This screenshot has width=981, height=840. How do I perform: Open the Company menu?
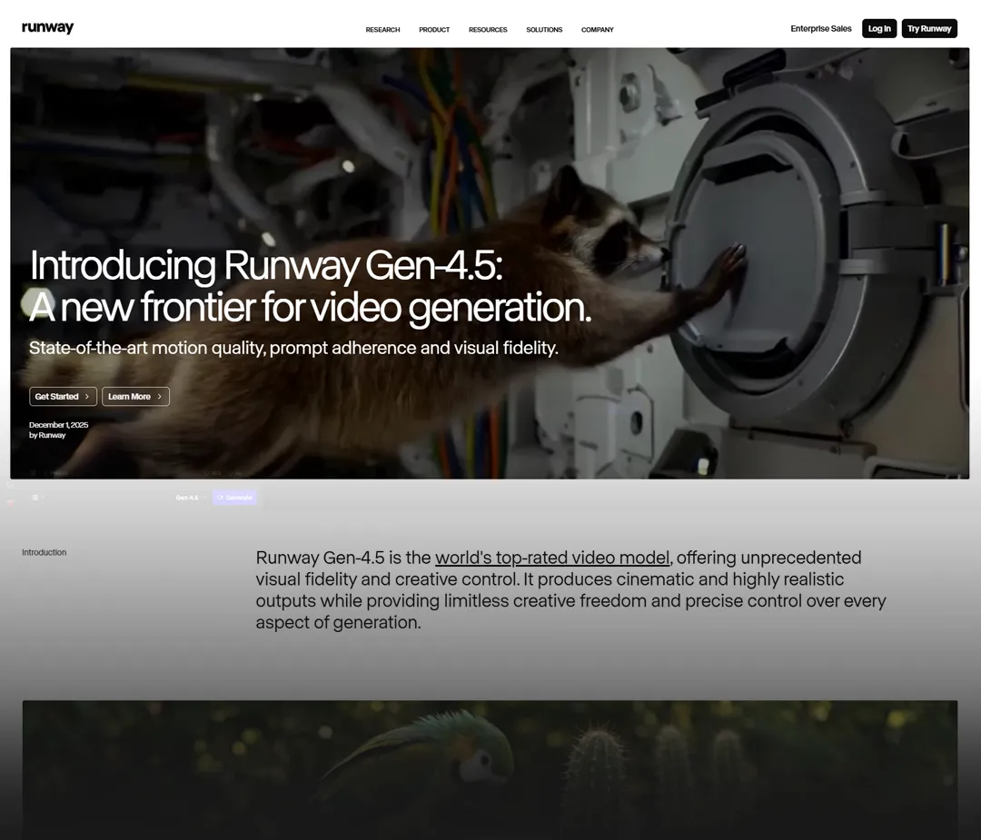(598, 29)
